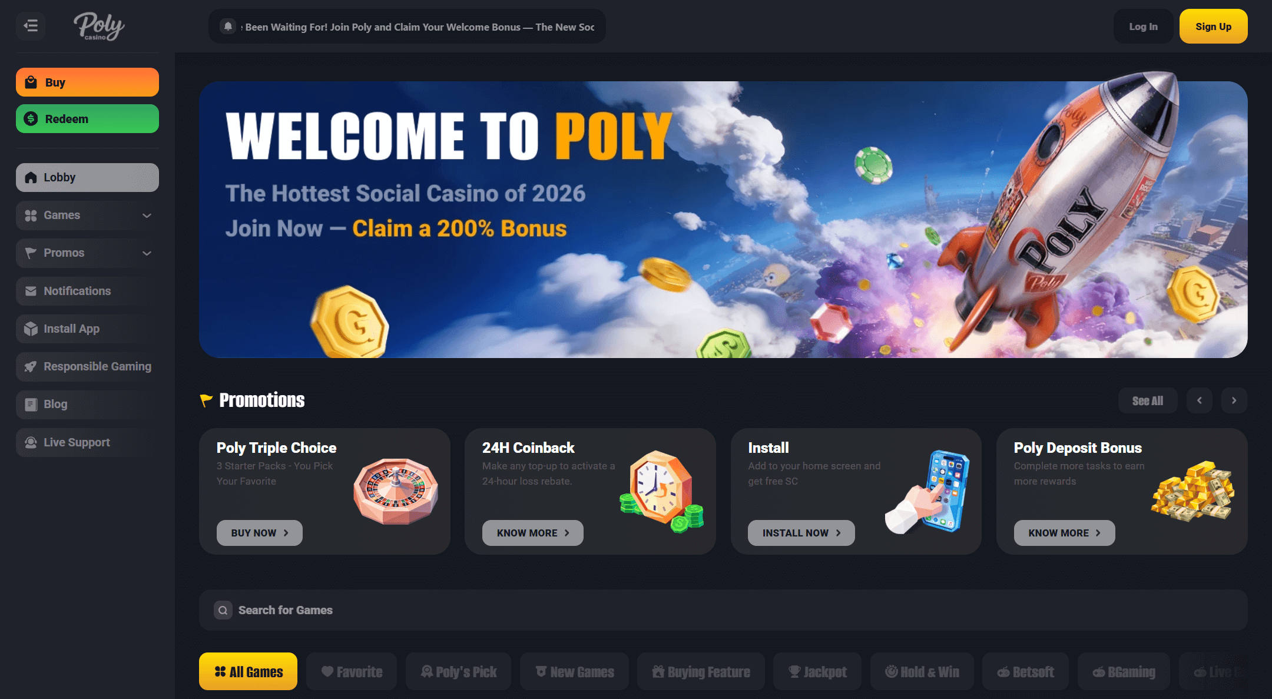Screen dimensions: 1272x699
Task: Click the green Redeem button
Action: coord(87,119)
